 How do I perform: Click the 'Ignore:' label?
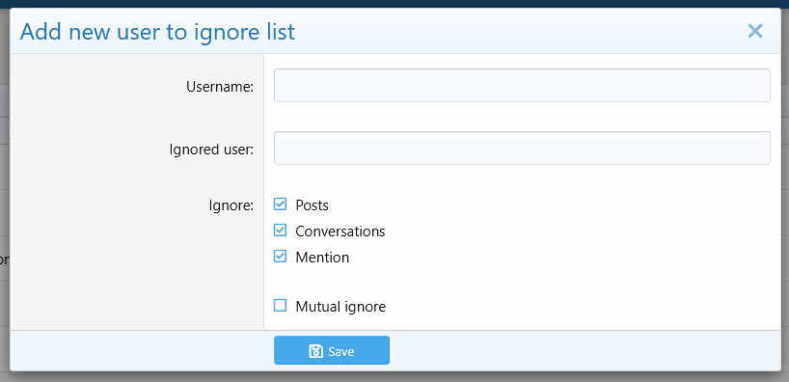[231, 205]
